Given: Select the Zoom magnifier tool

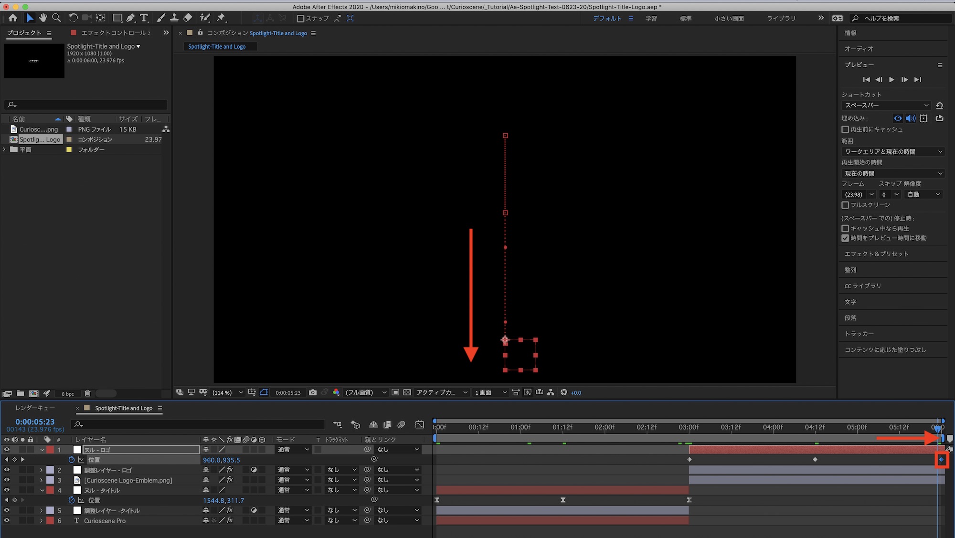Looking at the screenshot, I should click(56, 18).
